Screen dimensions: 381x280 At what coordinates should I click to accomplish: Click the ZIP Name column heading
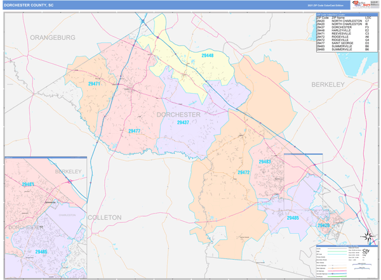pos(338,18)
